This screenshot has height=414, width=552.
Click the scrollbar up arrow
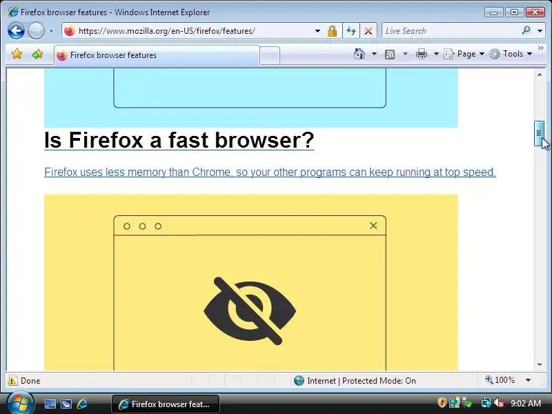click(540, 75)
